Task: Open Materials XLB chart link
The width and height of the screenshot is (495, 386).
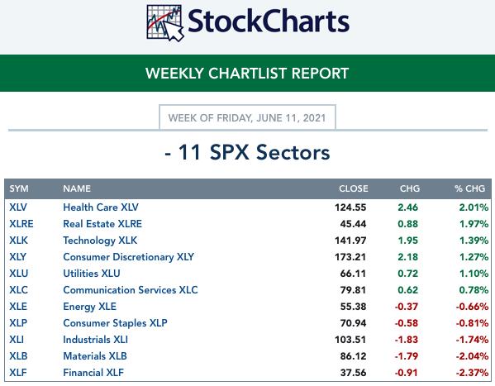Action: 95,356
